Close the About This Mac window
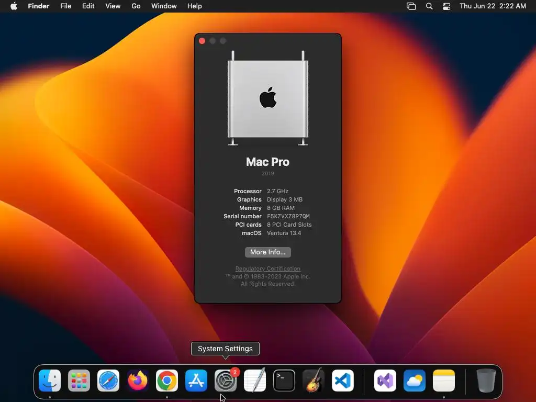Screen dimensions: 536x402 tap(202, 41)
